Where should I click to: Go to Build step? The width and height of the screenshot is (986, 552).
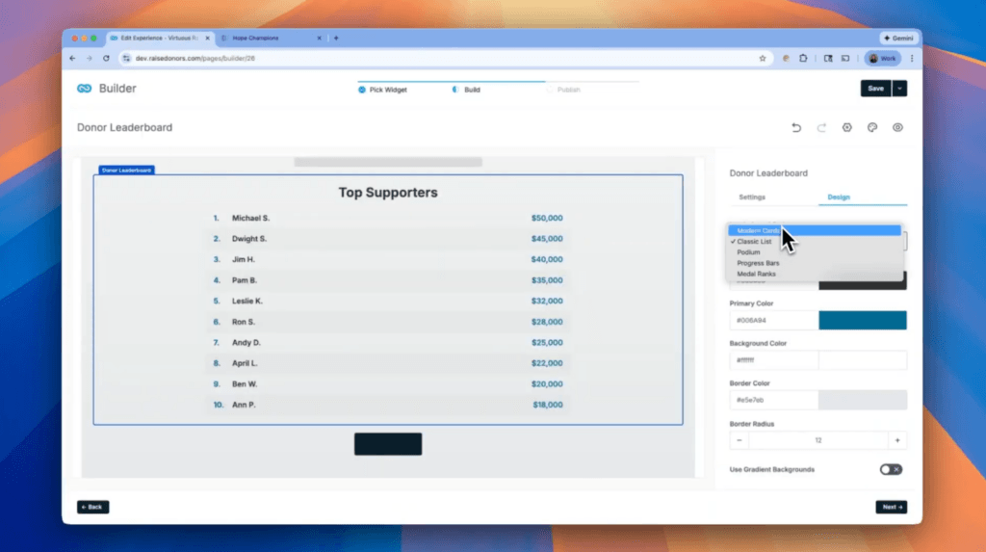pyautogui.click(x=466, y=90)
